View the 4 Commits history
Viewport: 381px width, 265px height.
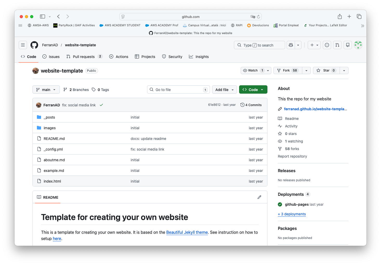click(x=251, y=105)
